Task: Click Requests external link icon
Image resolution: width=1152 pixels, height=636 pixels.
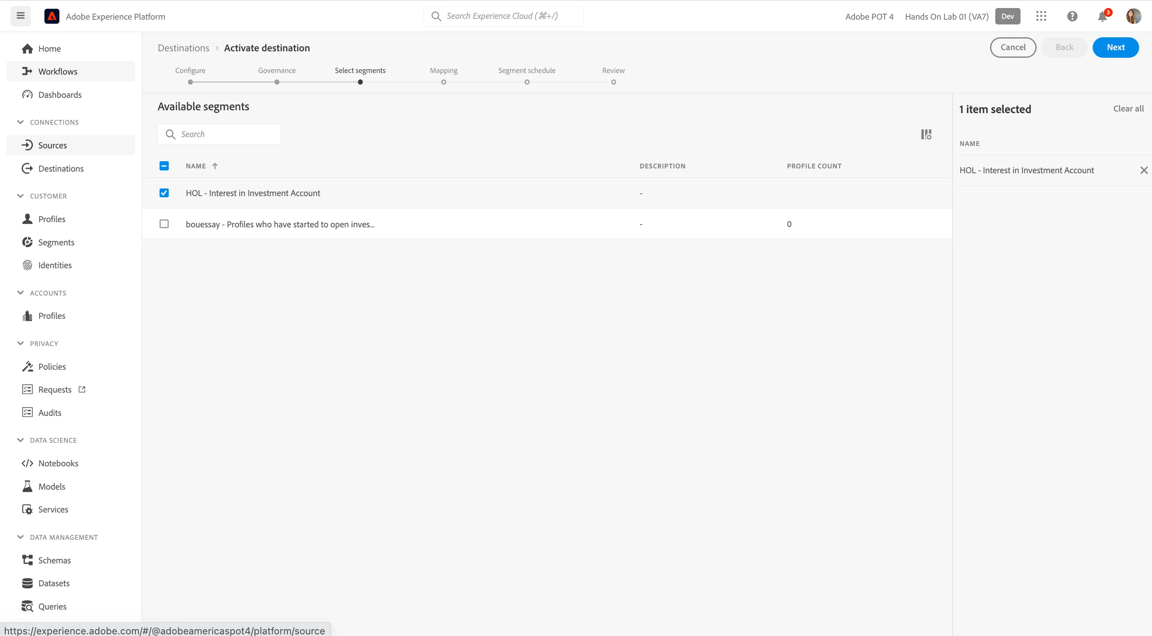Action: tap(82, 389)
